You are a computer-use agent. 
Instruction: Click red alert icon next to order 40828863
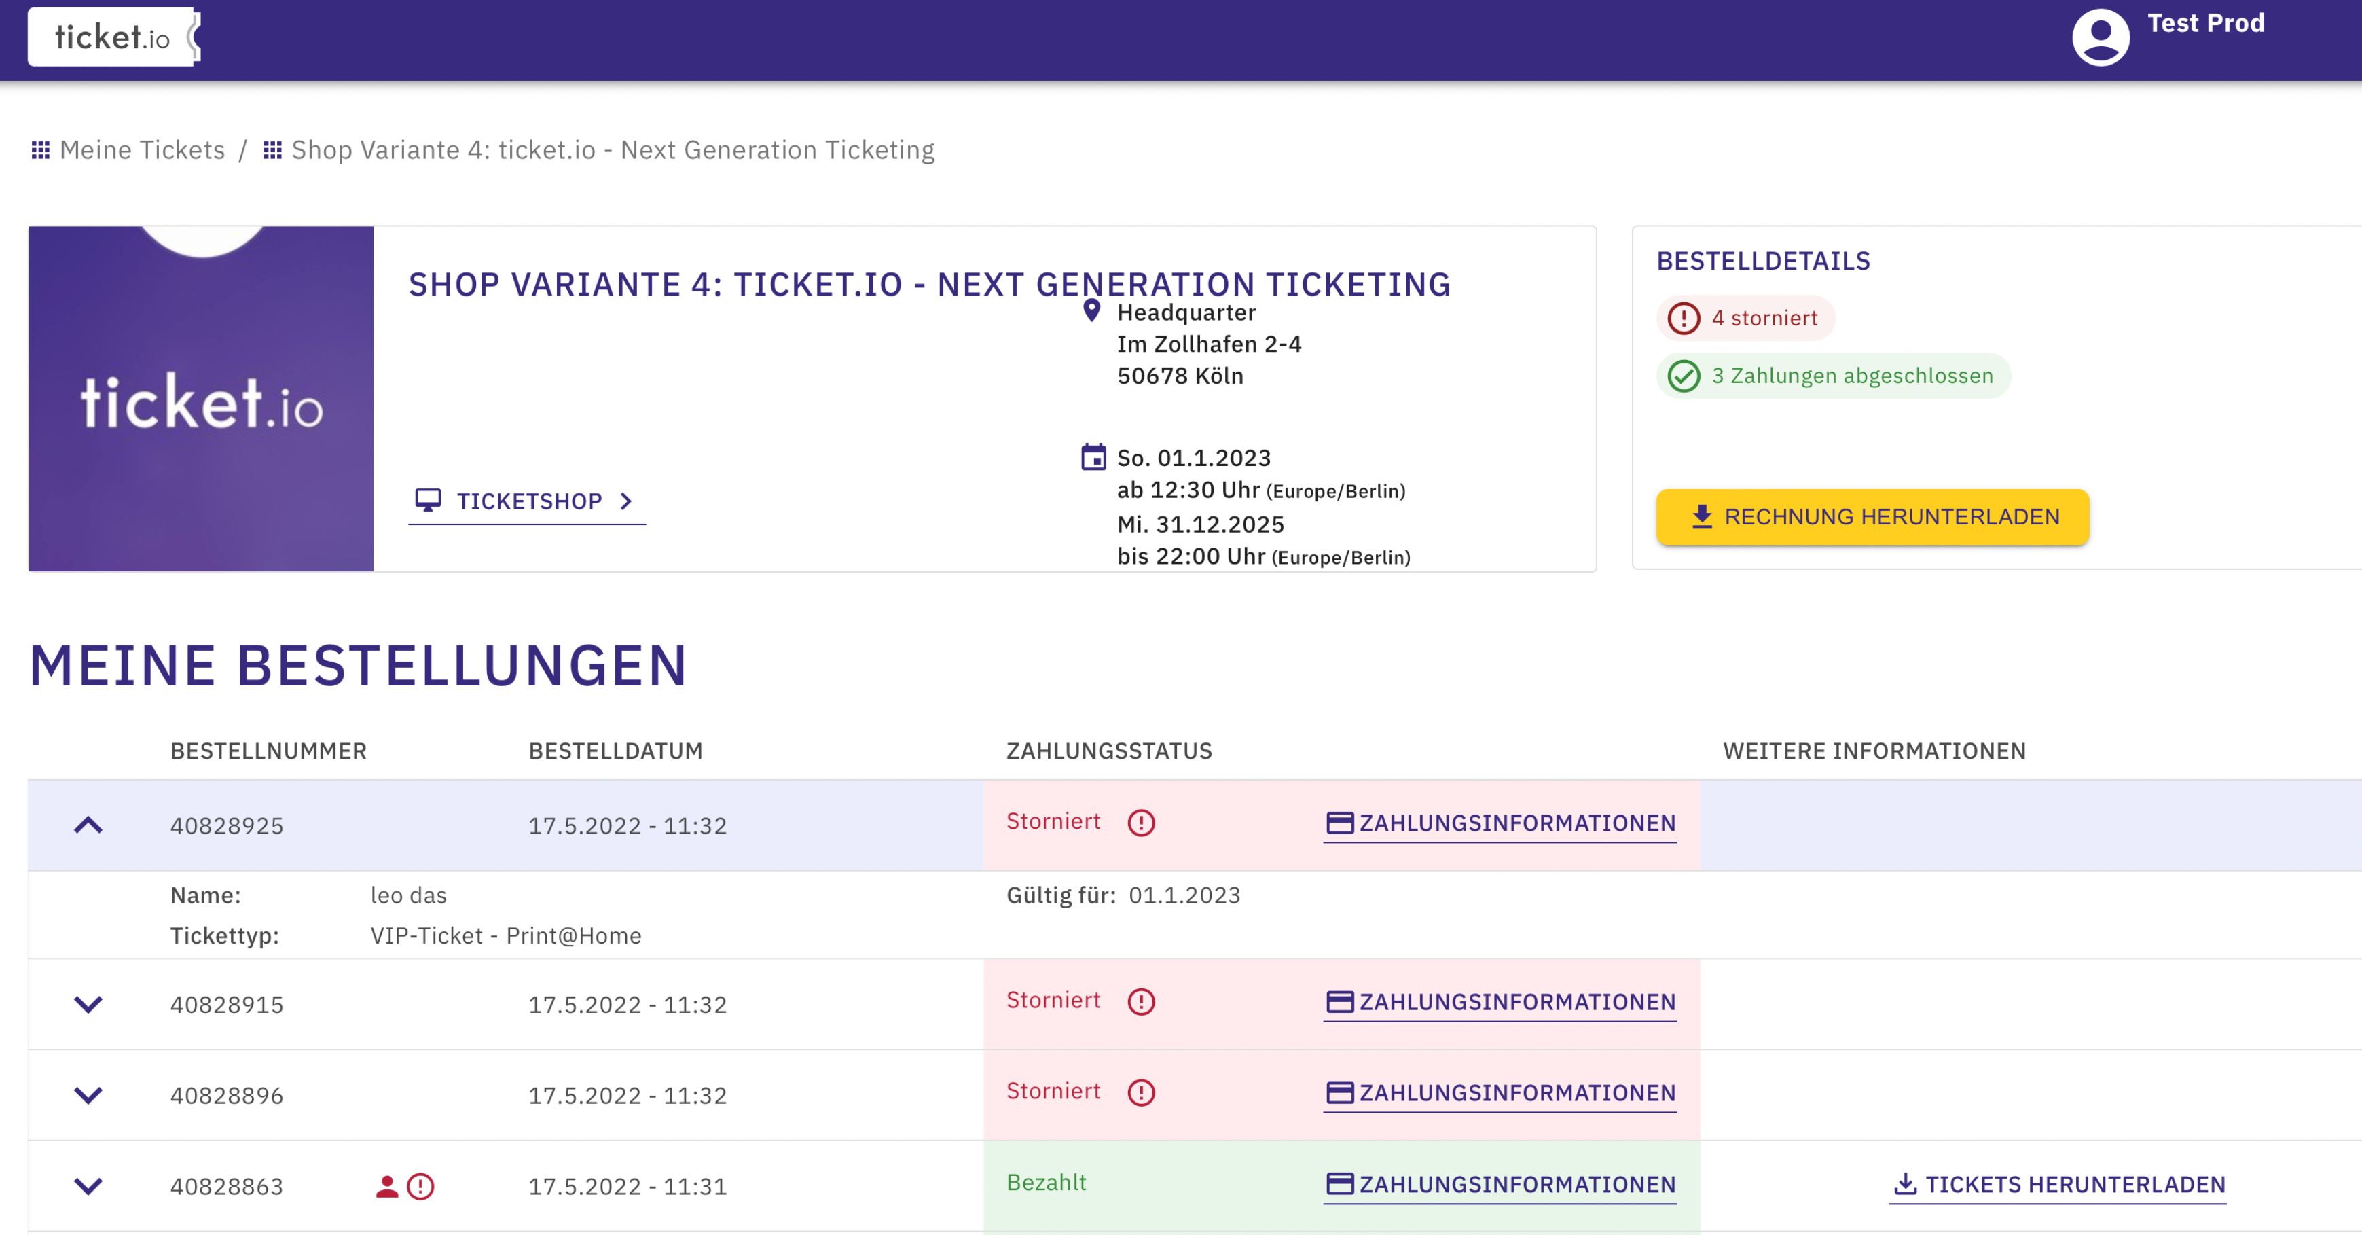point(420,1186)
